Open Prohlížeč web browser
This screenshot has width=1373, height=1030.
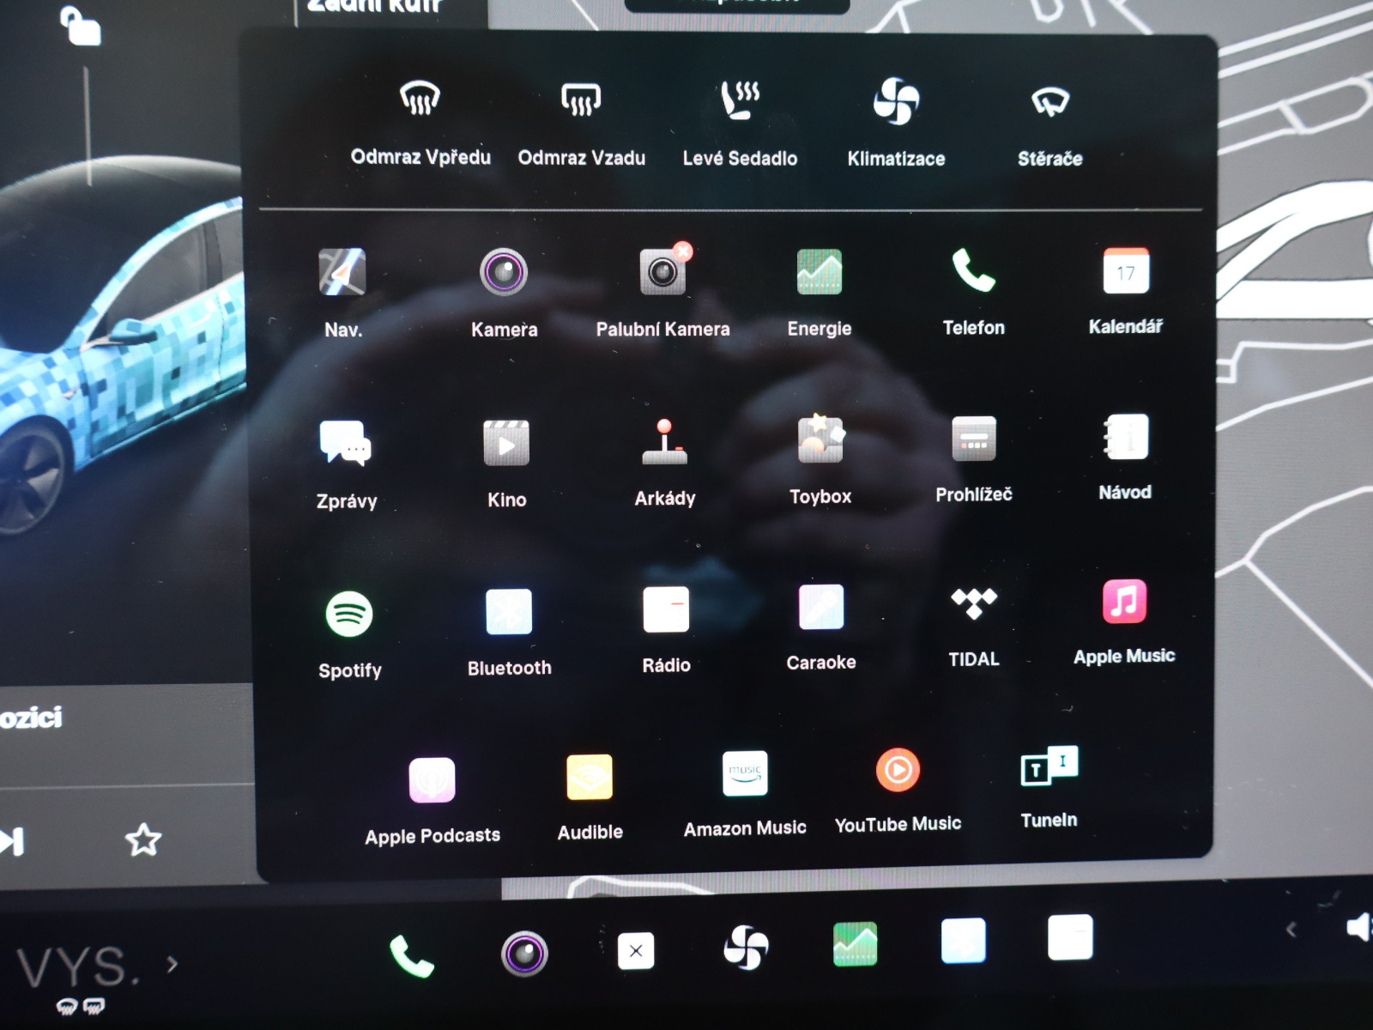pos(973,439)
